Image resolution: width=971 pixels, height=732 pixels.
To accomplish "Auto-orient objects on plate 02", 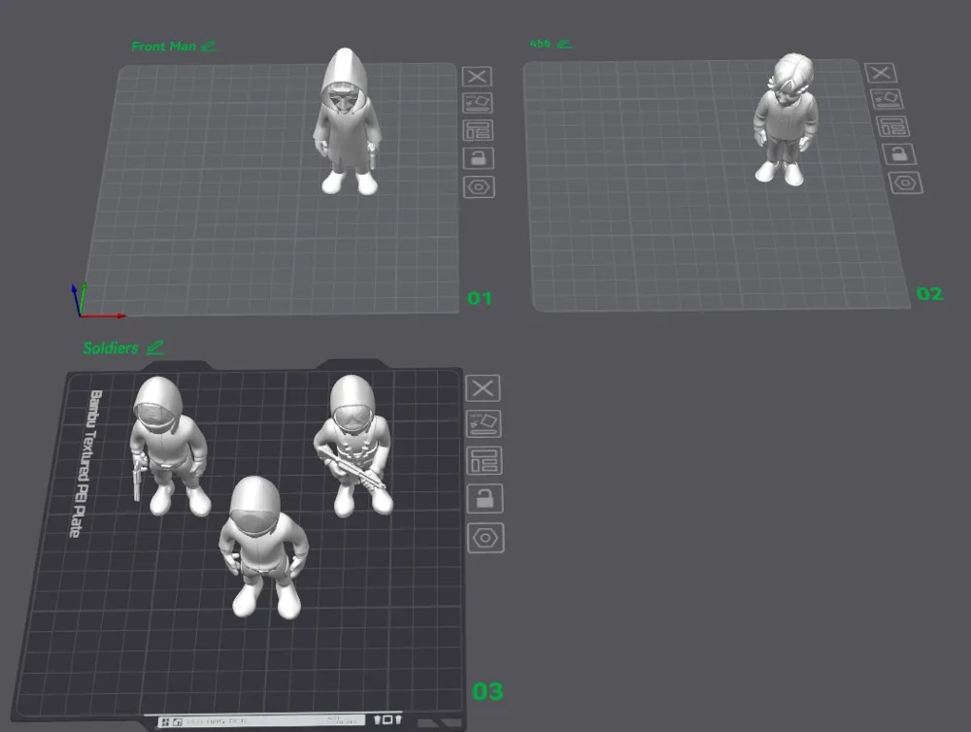I will (x=887, y=99).
